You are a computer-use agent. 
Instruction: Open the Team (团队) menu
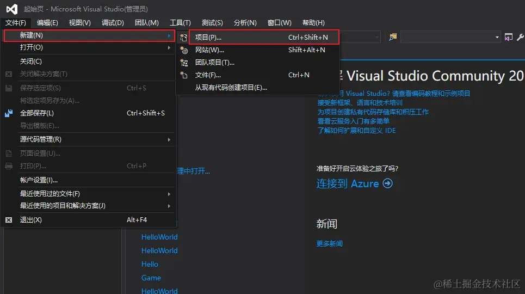point(147,23)
